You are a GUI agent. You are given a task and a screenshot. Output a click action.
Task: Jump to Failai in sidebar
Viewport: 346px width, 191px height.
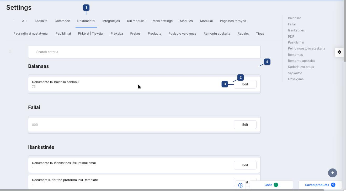pos(292,24)
